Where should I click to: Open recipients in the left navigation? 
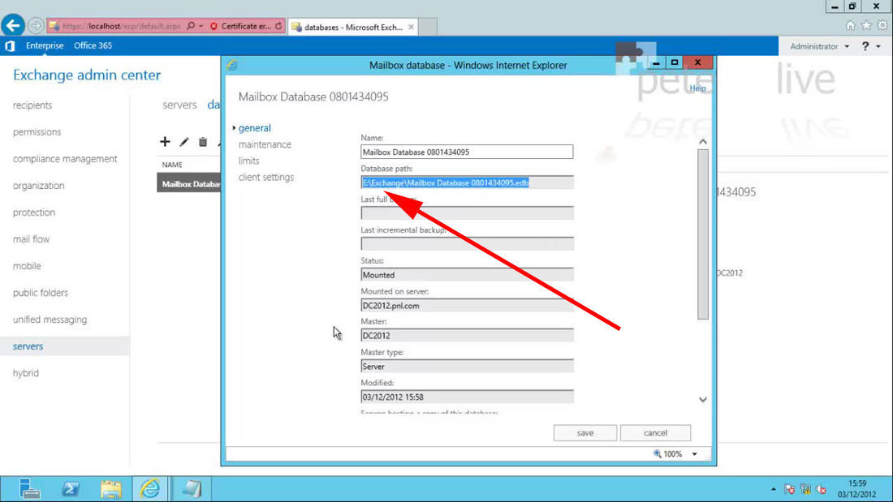point(32,105)
